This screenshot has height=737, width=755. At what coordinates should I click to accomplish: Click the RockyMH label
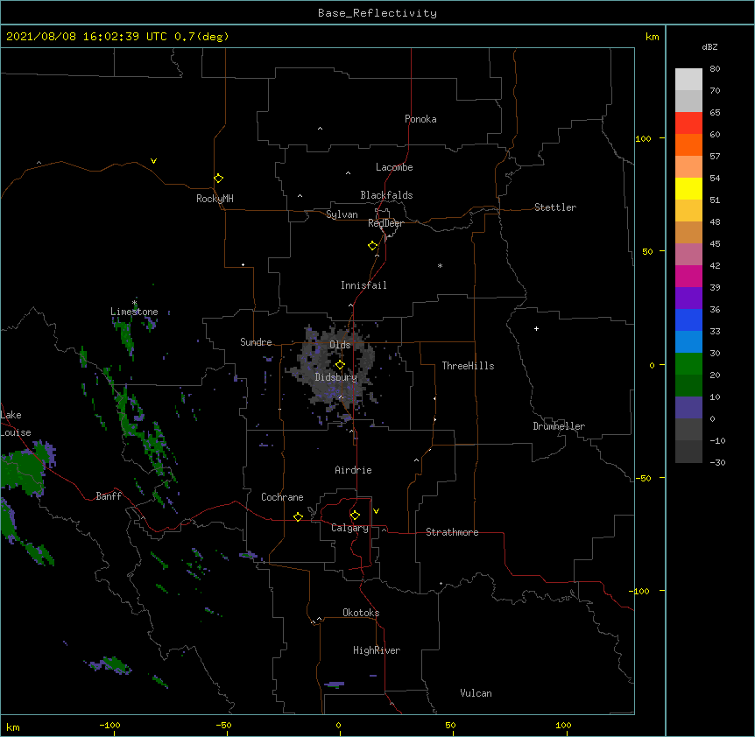tap(215, 199)
